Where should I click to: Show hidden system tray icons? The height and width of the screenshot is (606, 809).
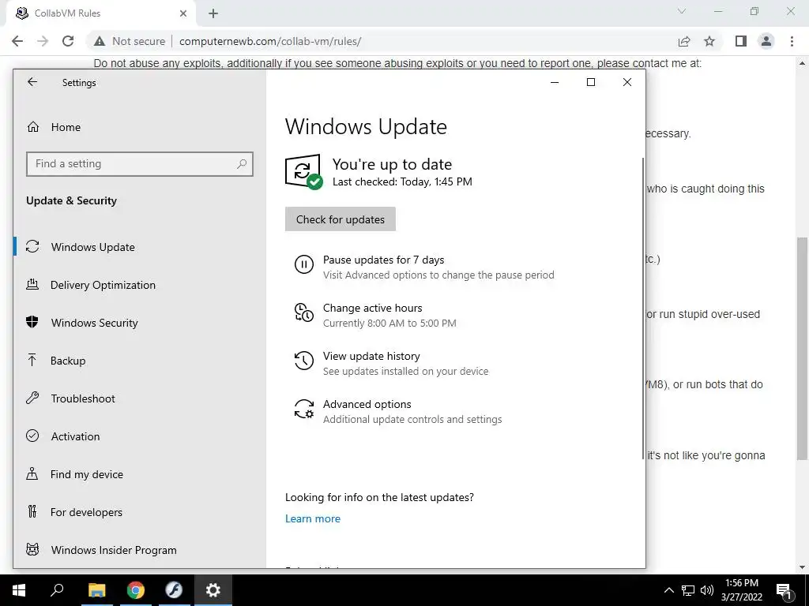click(x=668, y=590)
